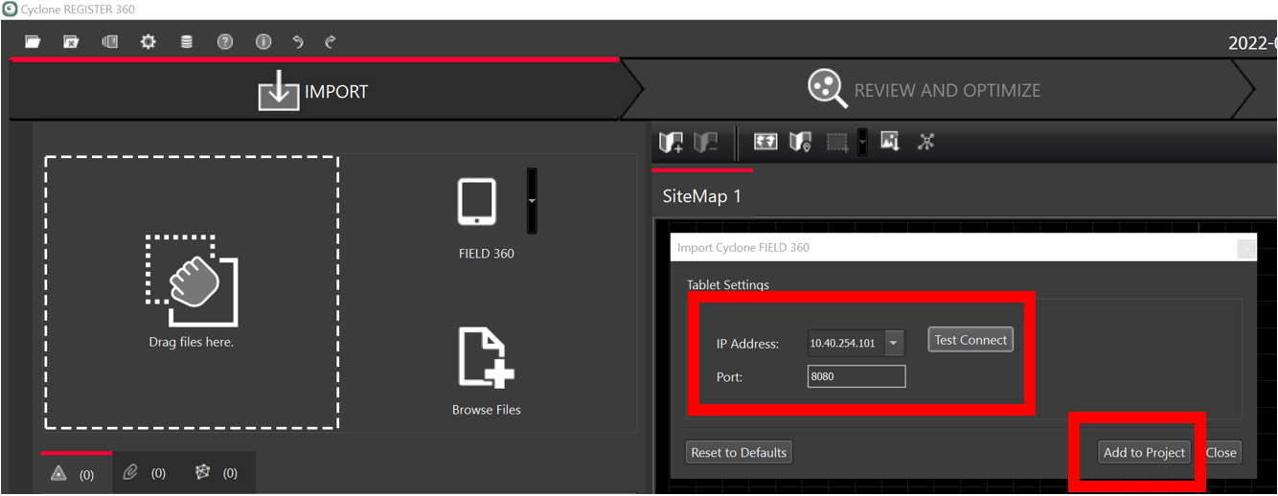Click the undo arrow icon
This screenshot has width=1278, height=496.
[x=298, y=42]
